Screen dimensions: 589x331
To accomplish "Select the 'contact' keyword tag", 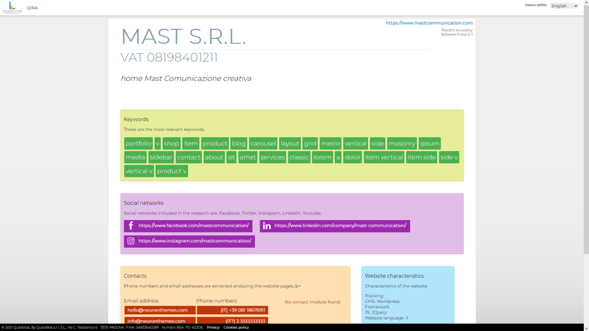I will tap(189, 157).
